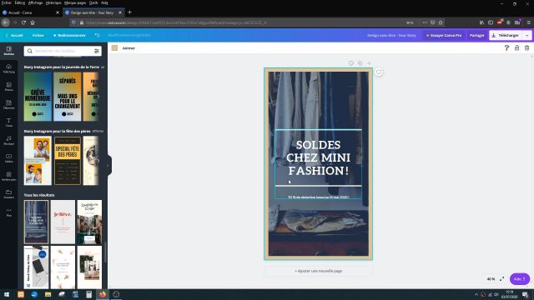Undo last change arrow in header
Viewport: 534px width, 300px height.
97,35
